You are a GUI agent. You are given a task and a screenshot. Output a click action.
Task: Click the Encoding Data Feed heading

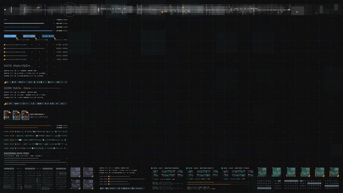[x=17, y=153]
